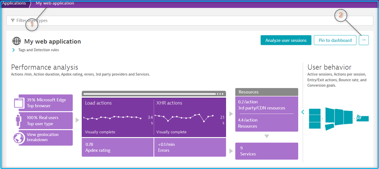Screen dimensions: 379x169
Task: Click the globe icon beside My web application
Action: (x=17, y=41)
